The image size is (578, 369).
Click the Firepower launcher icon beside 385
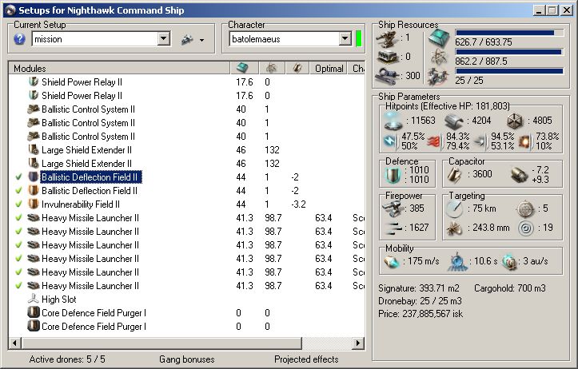pyautogui.click(x=393, y=209)
